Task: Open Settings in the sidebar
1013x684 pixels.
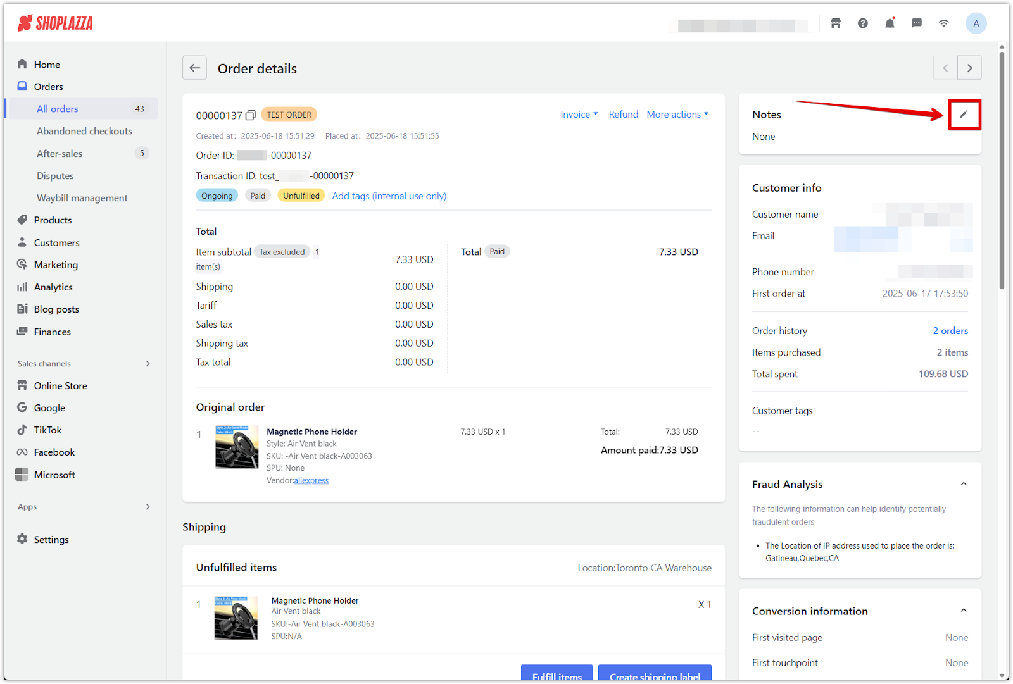Action: [x=51, y=540]
